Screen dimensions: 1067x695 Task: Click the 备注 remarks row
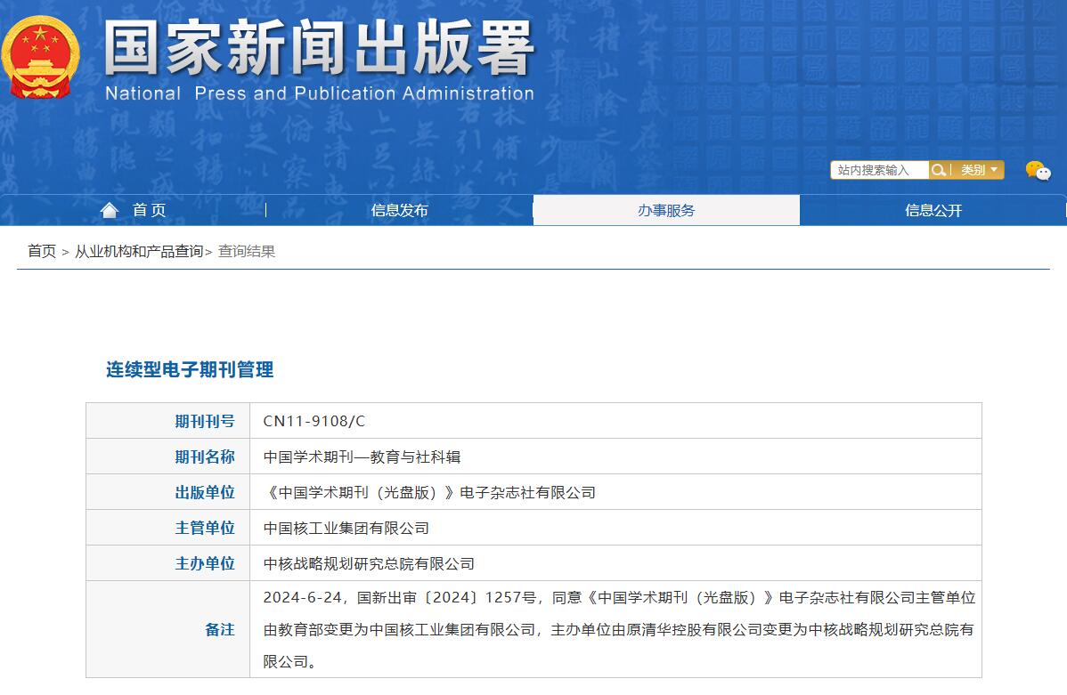pos(219,629)
